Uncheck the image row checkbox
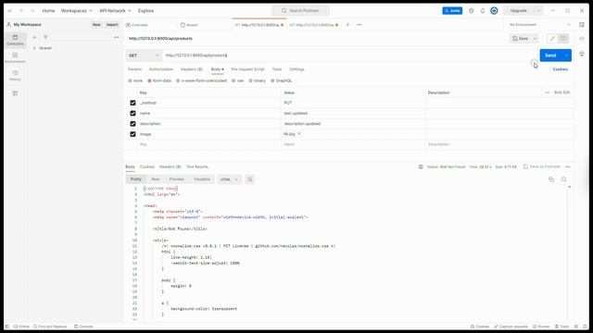Viewport: 593px width, 333px height. pos(132,134)
